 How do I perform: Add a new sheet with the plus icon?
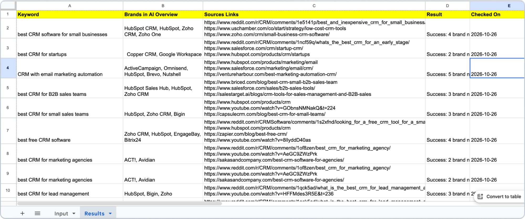(x=22, y=213)
